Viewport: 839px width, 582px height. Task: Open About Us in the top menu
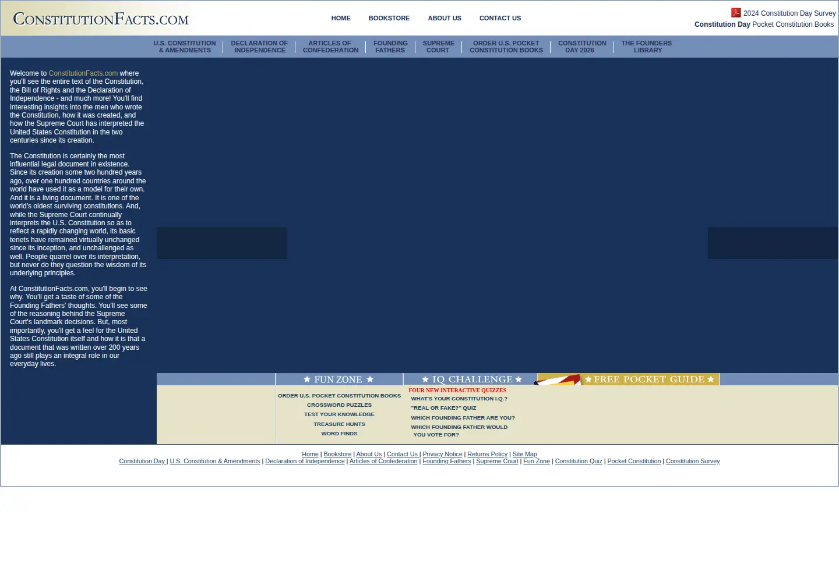tap(445, 18)
